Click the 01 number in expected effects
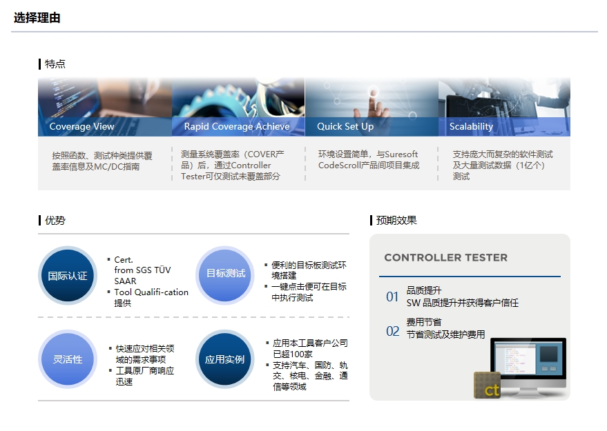The height and width of the screenshot is (431, 607). coord(392,297)
